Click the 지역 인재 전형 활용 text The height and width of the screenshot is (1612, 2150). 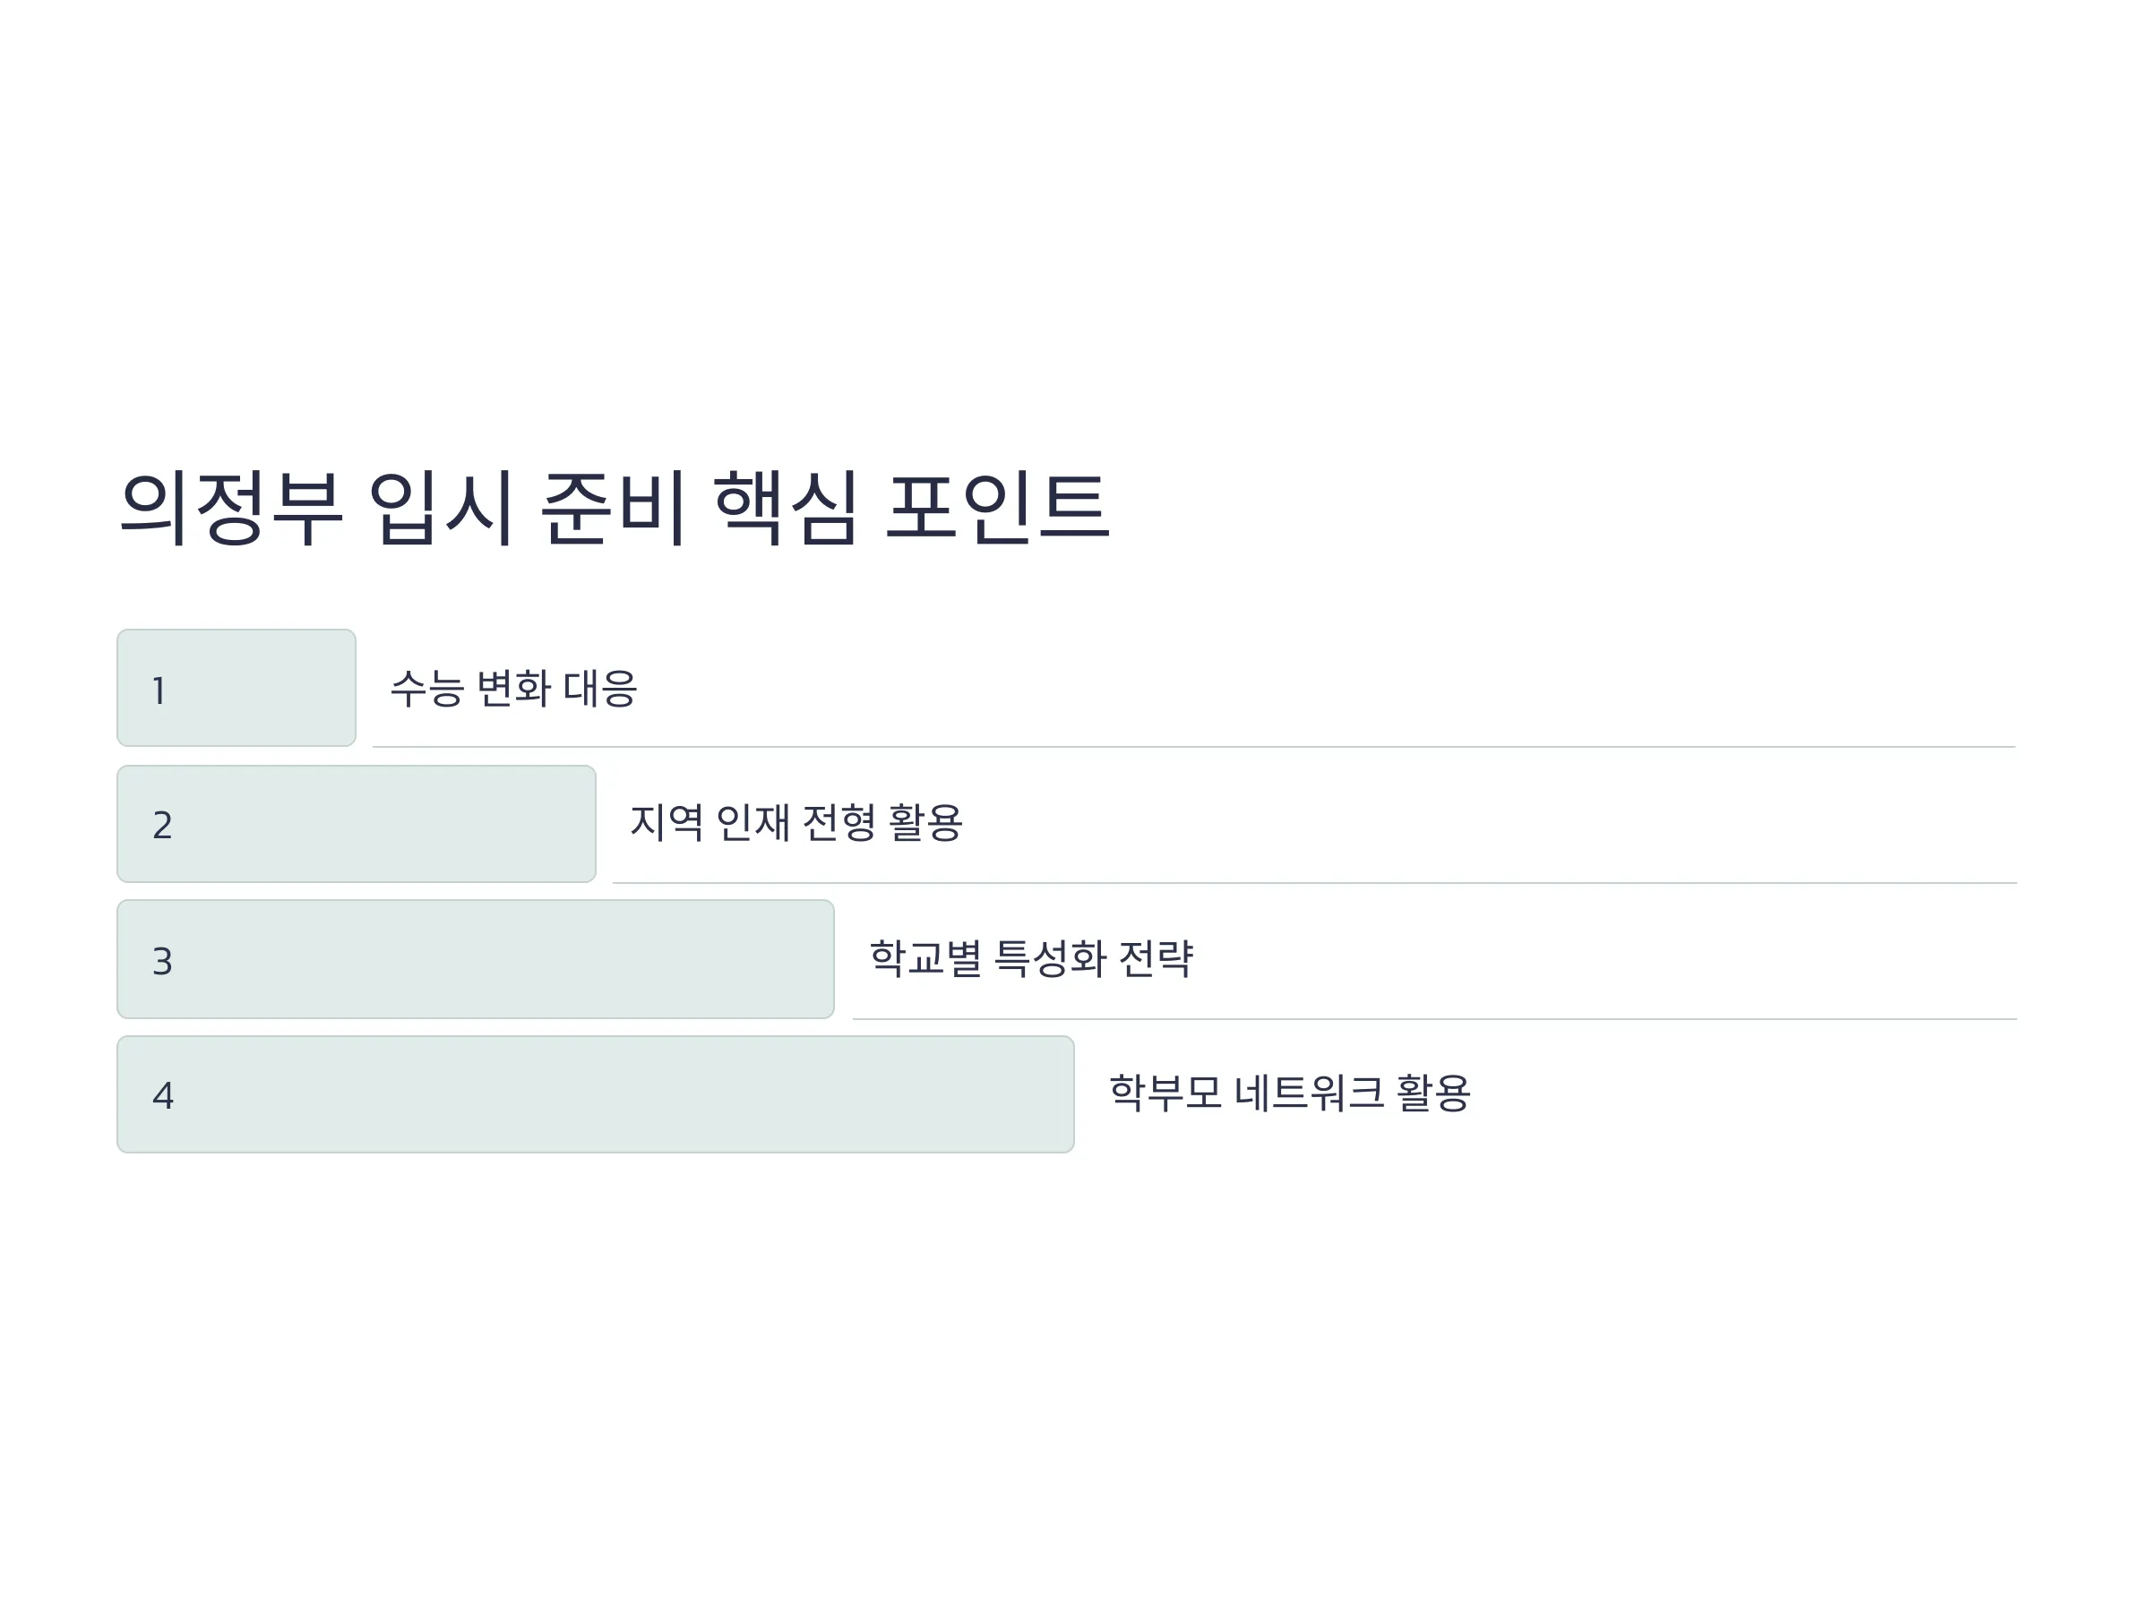(796, 822)
